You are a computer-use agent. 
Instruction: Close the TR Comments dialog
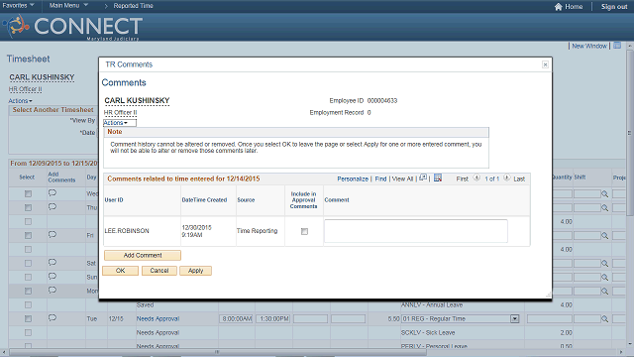[545, 64]
